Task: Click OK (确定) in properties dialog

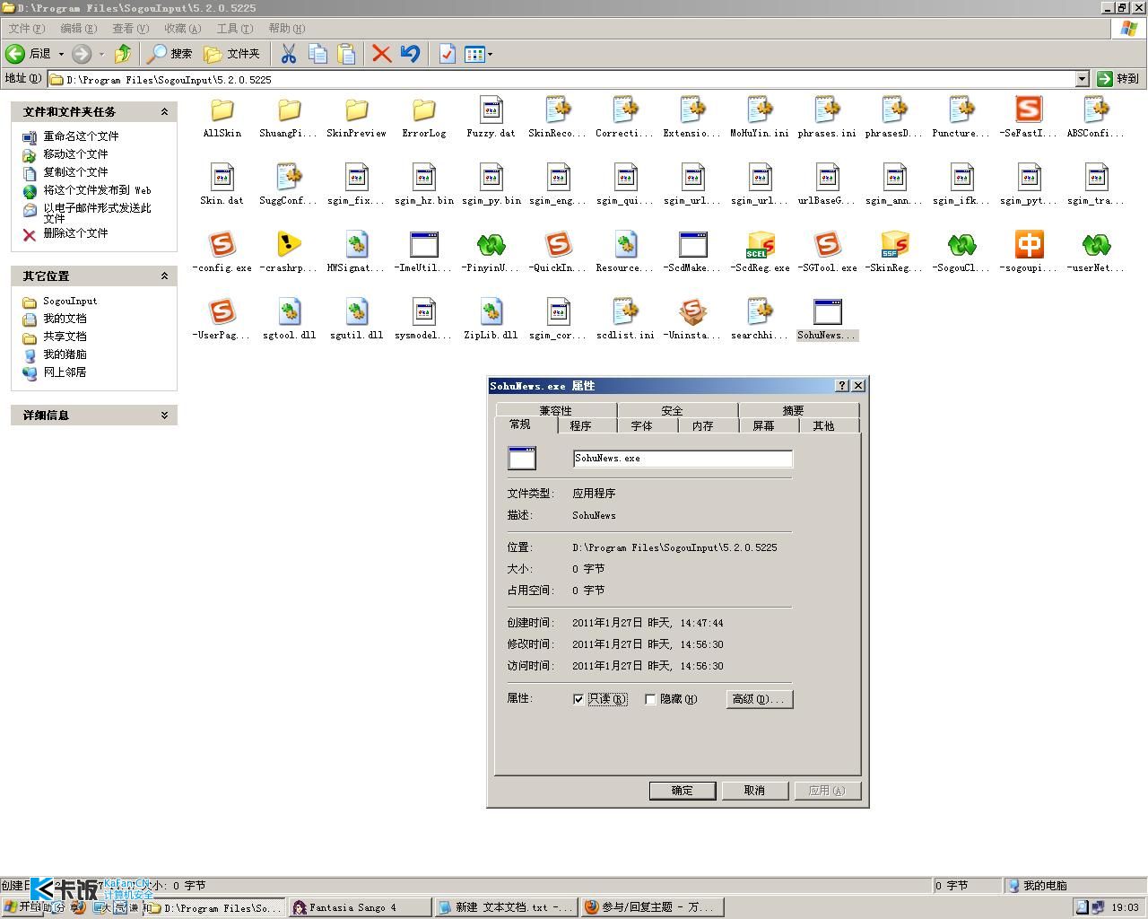Action: 682,791
